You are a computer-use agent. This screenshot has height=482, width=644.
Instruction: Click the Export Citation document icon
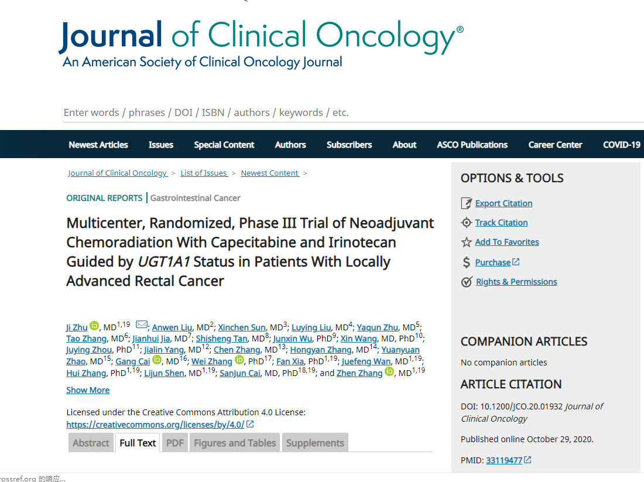coord(466,203)
